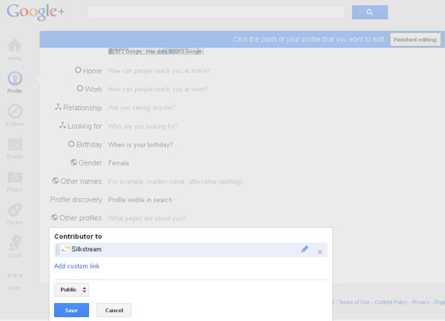445x321 pixels.
Task: Remove the Silkstream link with the X
Action: (x=320, y=252)
